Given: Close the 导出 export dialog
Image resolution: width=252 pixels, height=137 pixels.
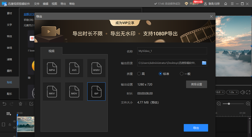Looking at the screenshot, I should tap(211, 16).
